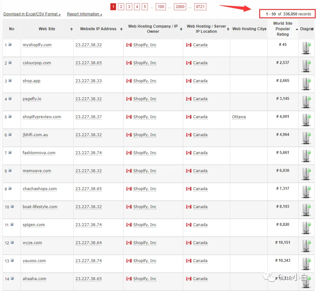Image resolution: width=318 pixels, height=291 pixels.
Task: Open the server diagram icon for pagefly.io
Action: [306, 102]
